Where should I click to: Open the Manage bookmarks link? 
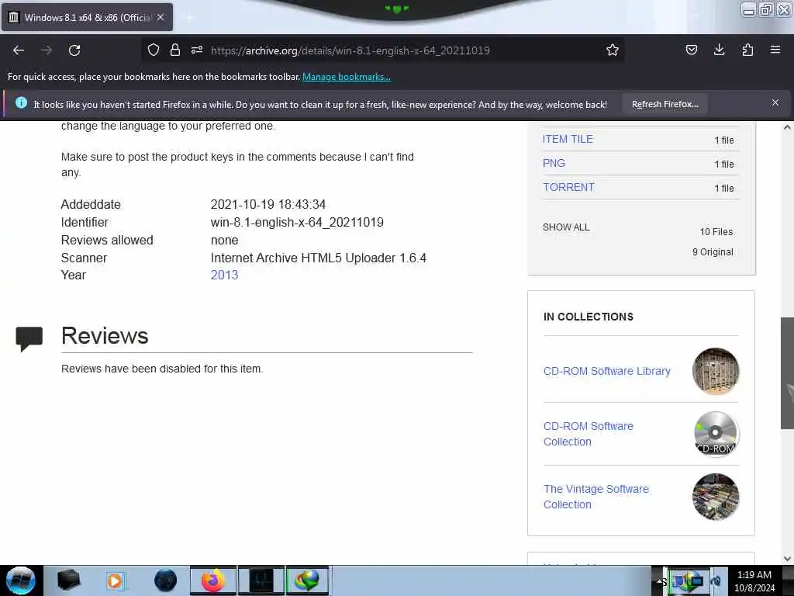click(x=347, y=77)
